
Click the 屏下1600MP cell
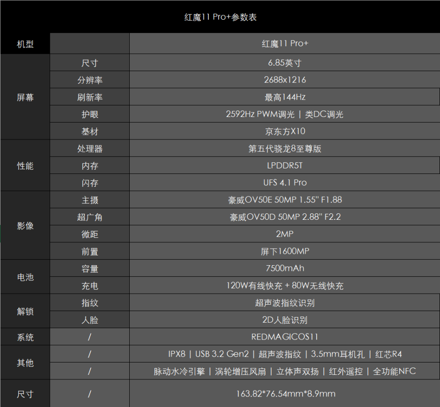(285, 251)
